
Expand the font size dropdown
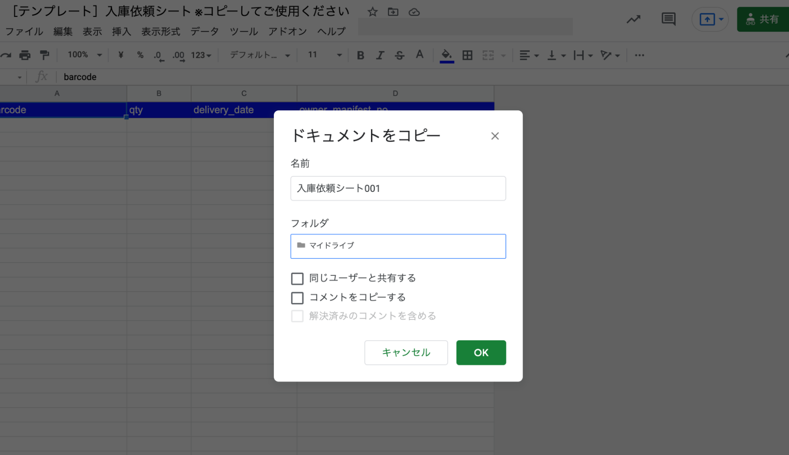click(323, 55)
